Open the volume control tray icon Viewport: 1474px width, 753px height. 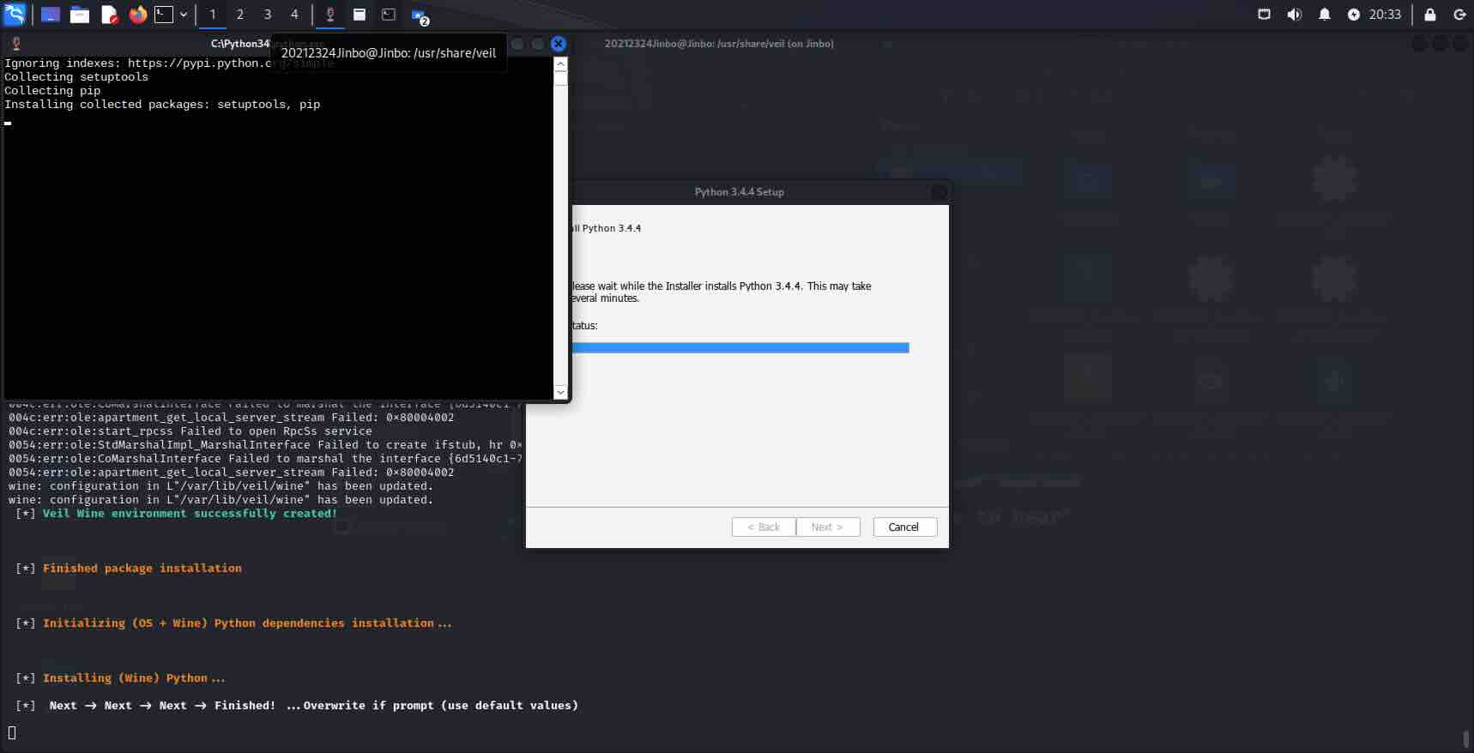[1295, 15]
